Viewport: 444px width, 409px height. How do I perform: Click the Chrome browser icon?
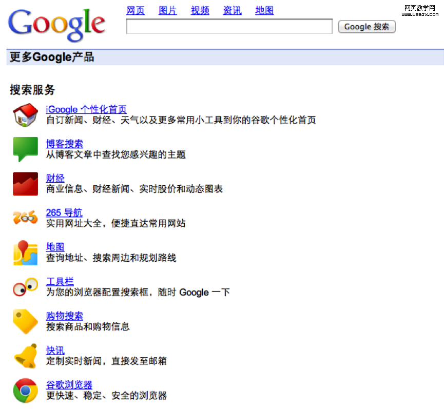coord(25,391)
